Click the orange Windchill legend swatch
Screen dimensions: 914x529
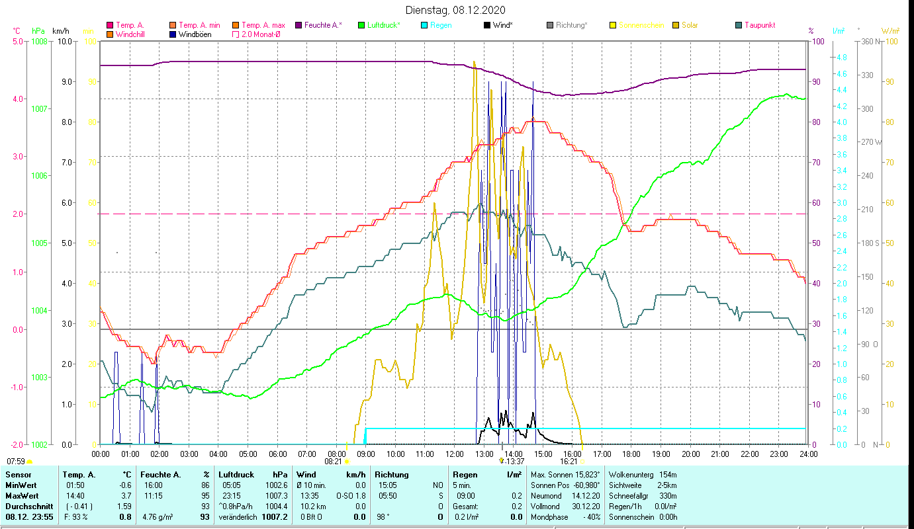click(x=110, y=34)
